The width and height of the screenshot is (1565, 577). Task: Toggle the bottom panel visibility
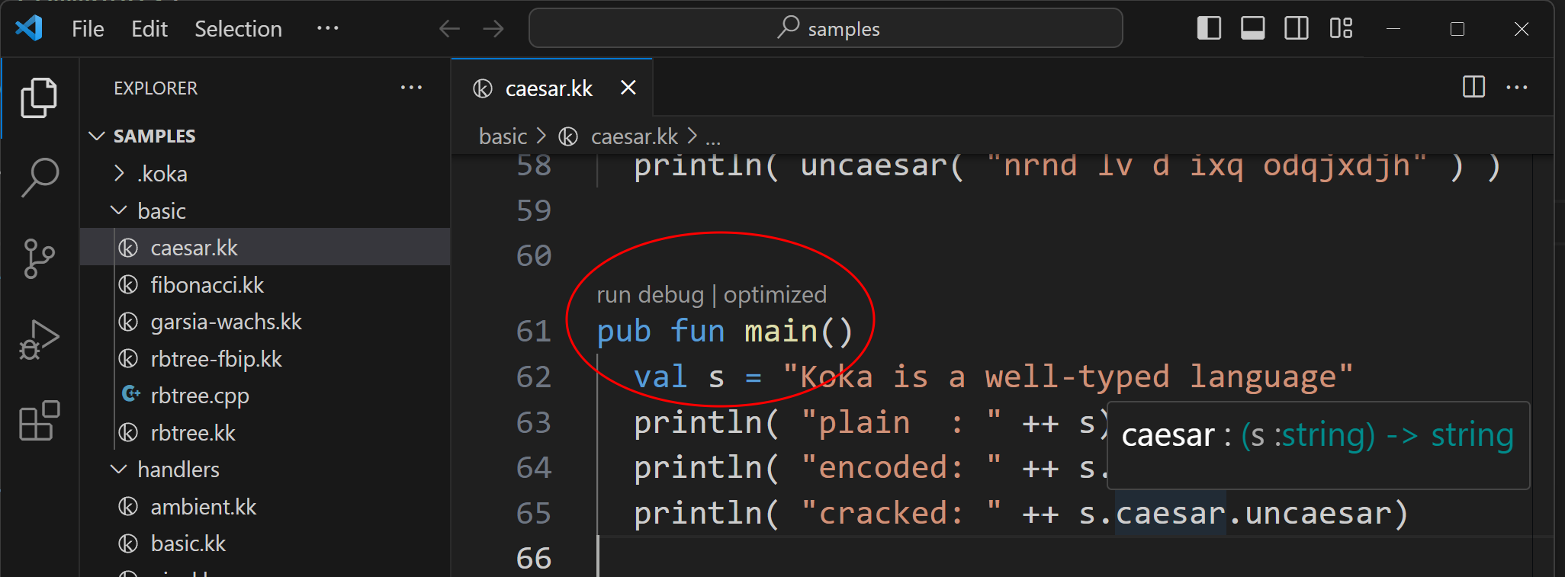click(1252, 29)
